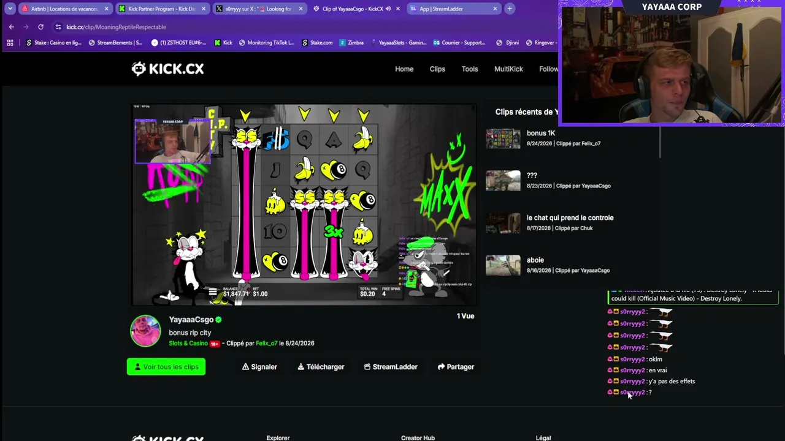Open the 'bonus 1K' clip thumbnail

(x=503, y=138)
